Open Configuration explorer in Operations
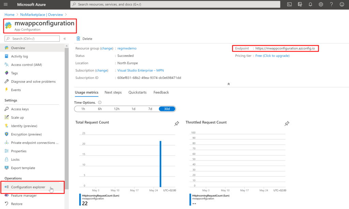Viewport: 349px width, 209px height. pyautogui.click(x=32, y=187)
